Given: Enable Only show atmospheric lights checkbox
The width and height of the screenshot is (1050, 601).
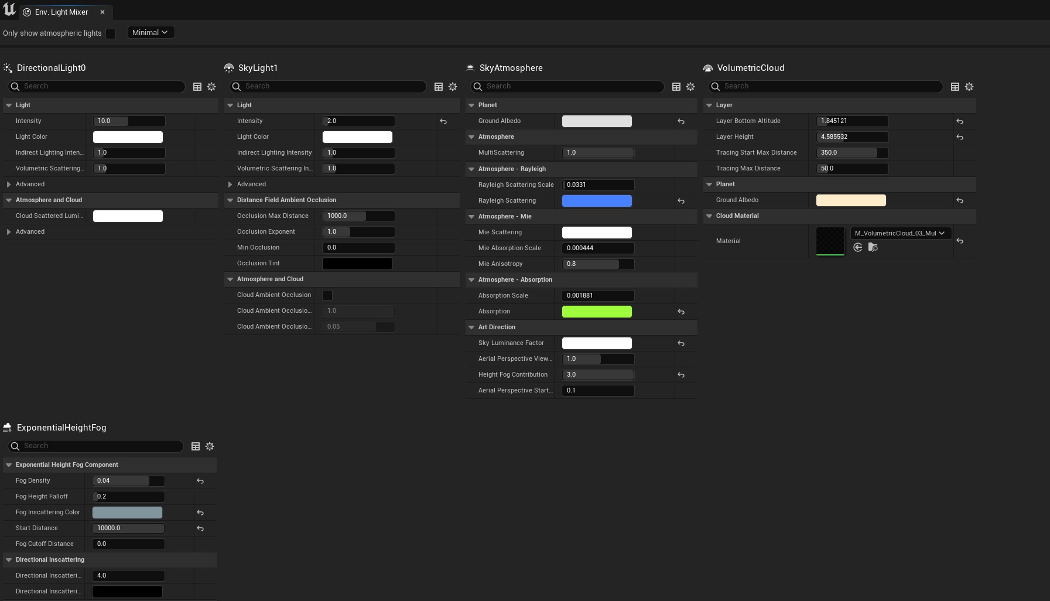Looking at the screenshot, I should [x=111, y=33].
